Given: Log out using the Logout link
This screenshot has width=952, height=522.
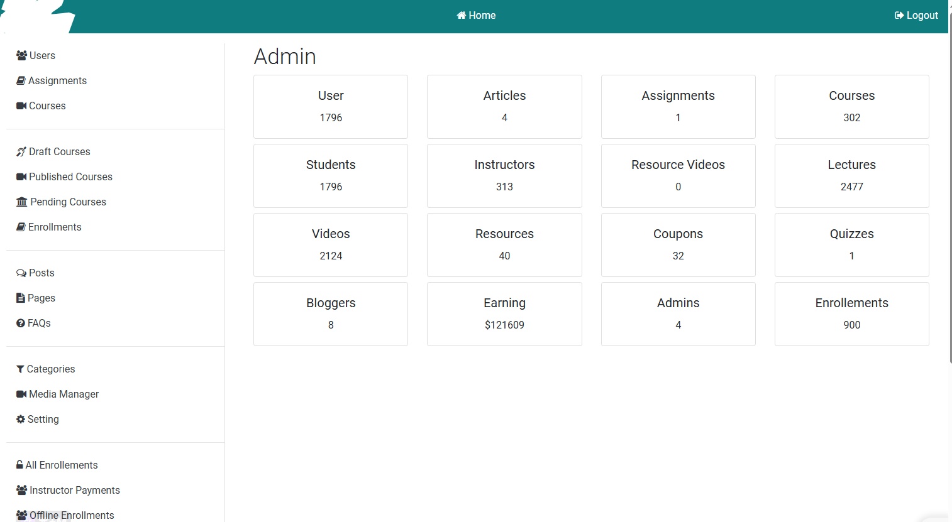Looking at the screenshot, I should [916, 15].
